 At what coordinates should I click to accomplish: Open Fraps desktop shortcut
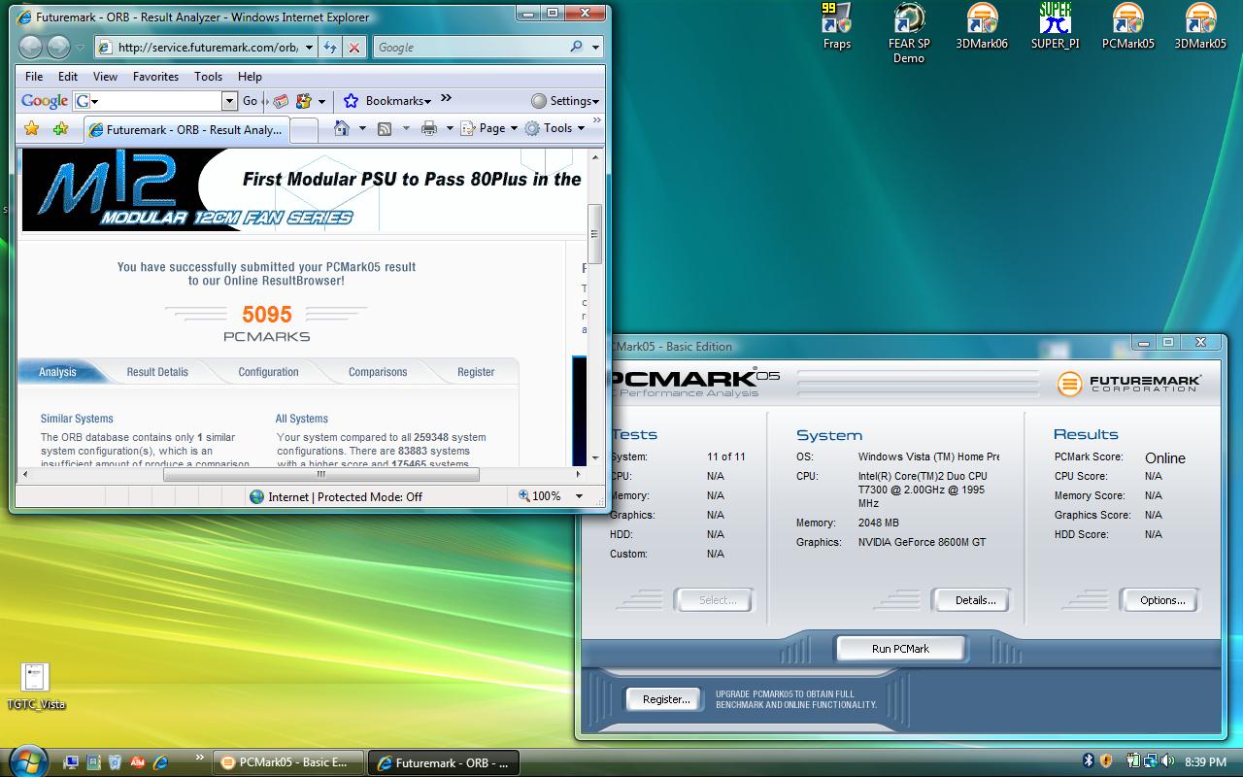(836, 26)
